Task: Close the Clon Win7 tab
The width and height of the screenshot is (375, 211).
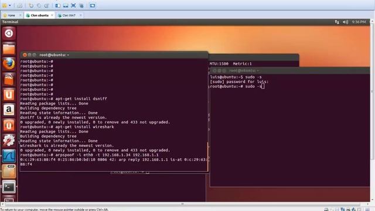Action: click(x=81, y=15)
